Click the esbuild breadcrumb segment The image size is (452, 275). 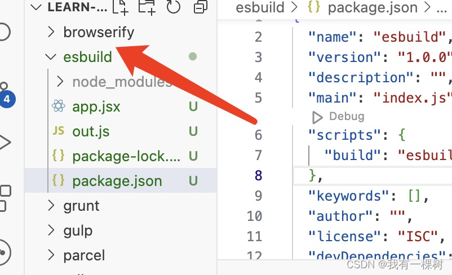(x=260, y=7)
